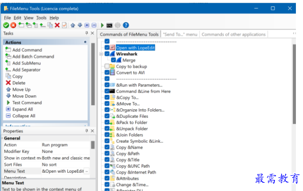Click the Command Line from Here console icon
Screen dimensions: 303x191
click(112, 91)
